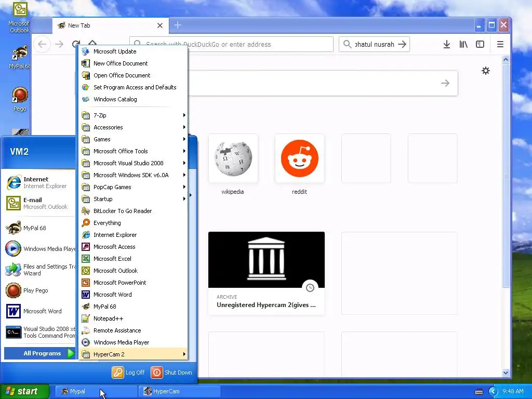
Task: Expand the 7-Zip submenu
Action: point(133,115)
